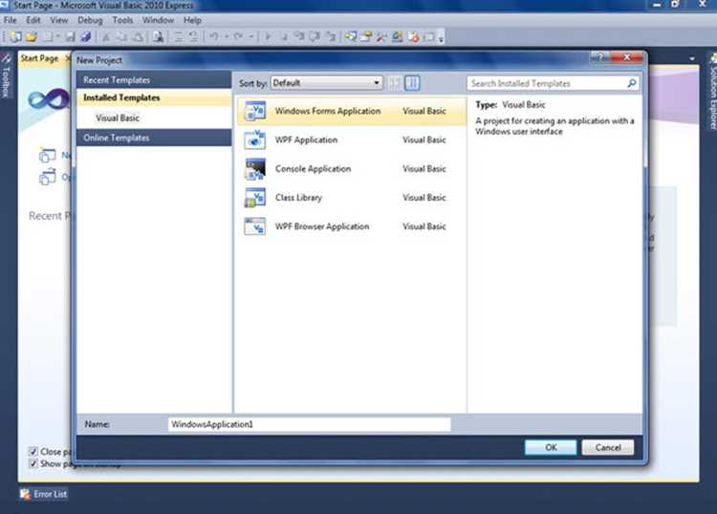
Task: Expand the Online Templates section
Action: point(154,138)
